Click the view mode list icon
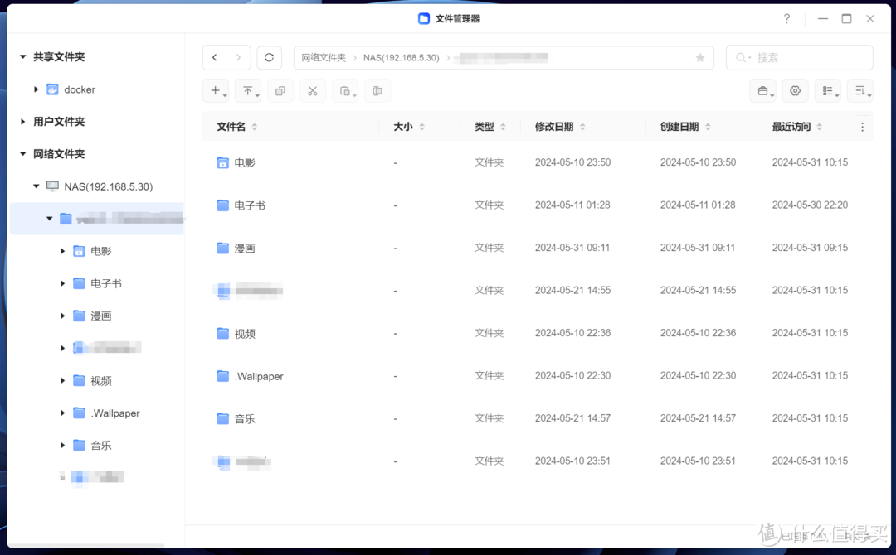Image resolution: width=896 pixels, height=555 pixels. click(x=827, y=90)
